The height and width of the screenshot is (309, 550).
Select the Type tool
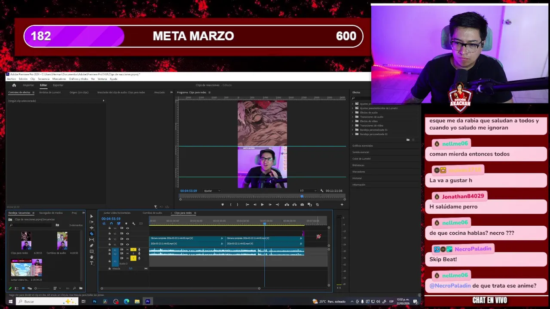click(x=92, y=263)
